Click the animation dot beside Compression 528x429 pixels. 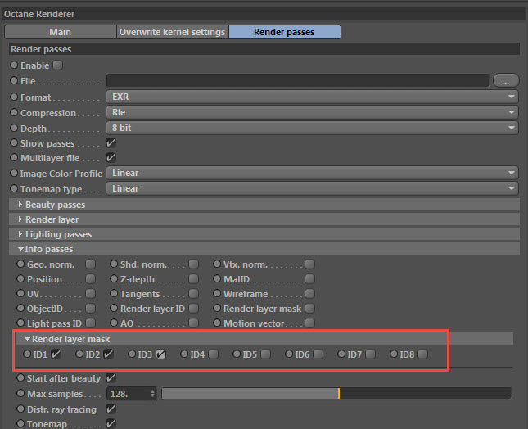coord(14,112)
